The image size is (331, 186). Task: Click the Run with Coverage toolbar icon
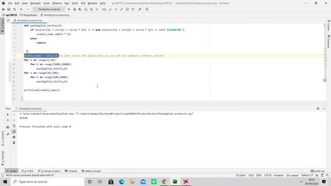tap(80, 9)
